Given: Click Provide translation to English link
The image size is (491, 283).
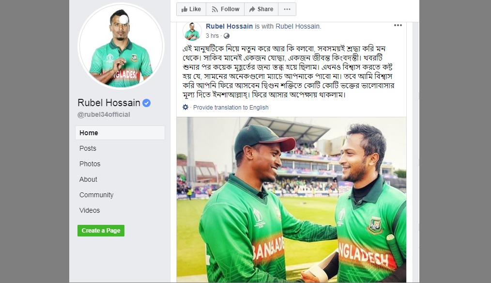Looking at the screenshot, I should coord(231,108).
